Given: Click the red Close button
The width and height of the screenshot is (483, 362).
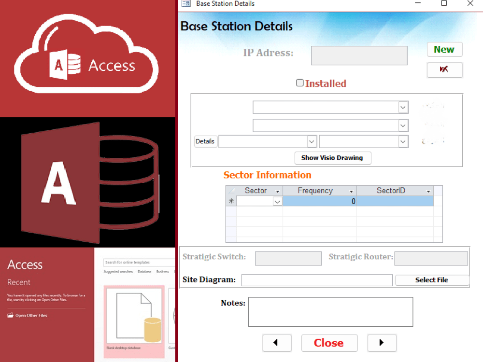Looking at the screenshot, I should click(x=329, y=343).
